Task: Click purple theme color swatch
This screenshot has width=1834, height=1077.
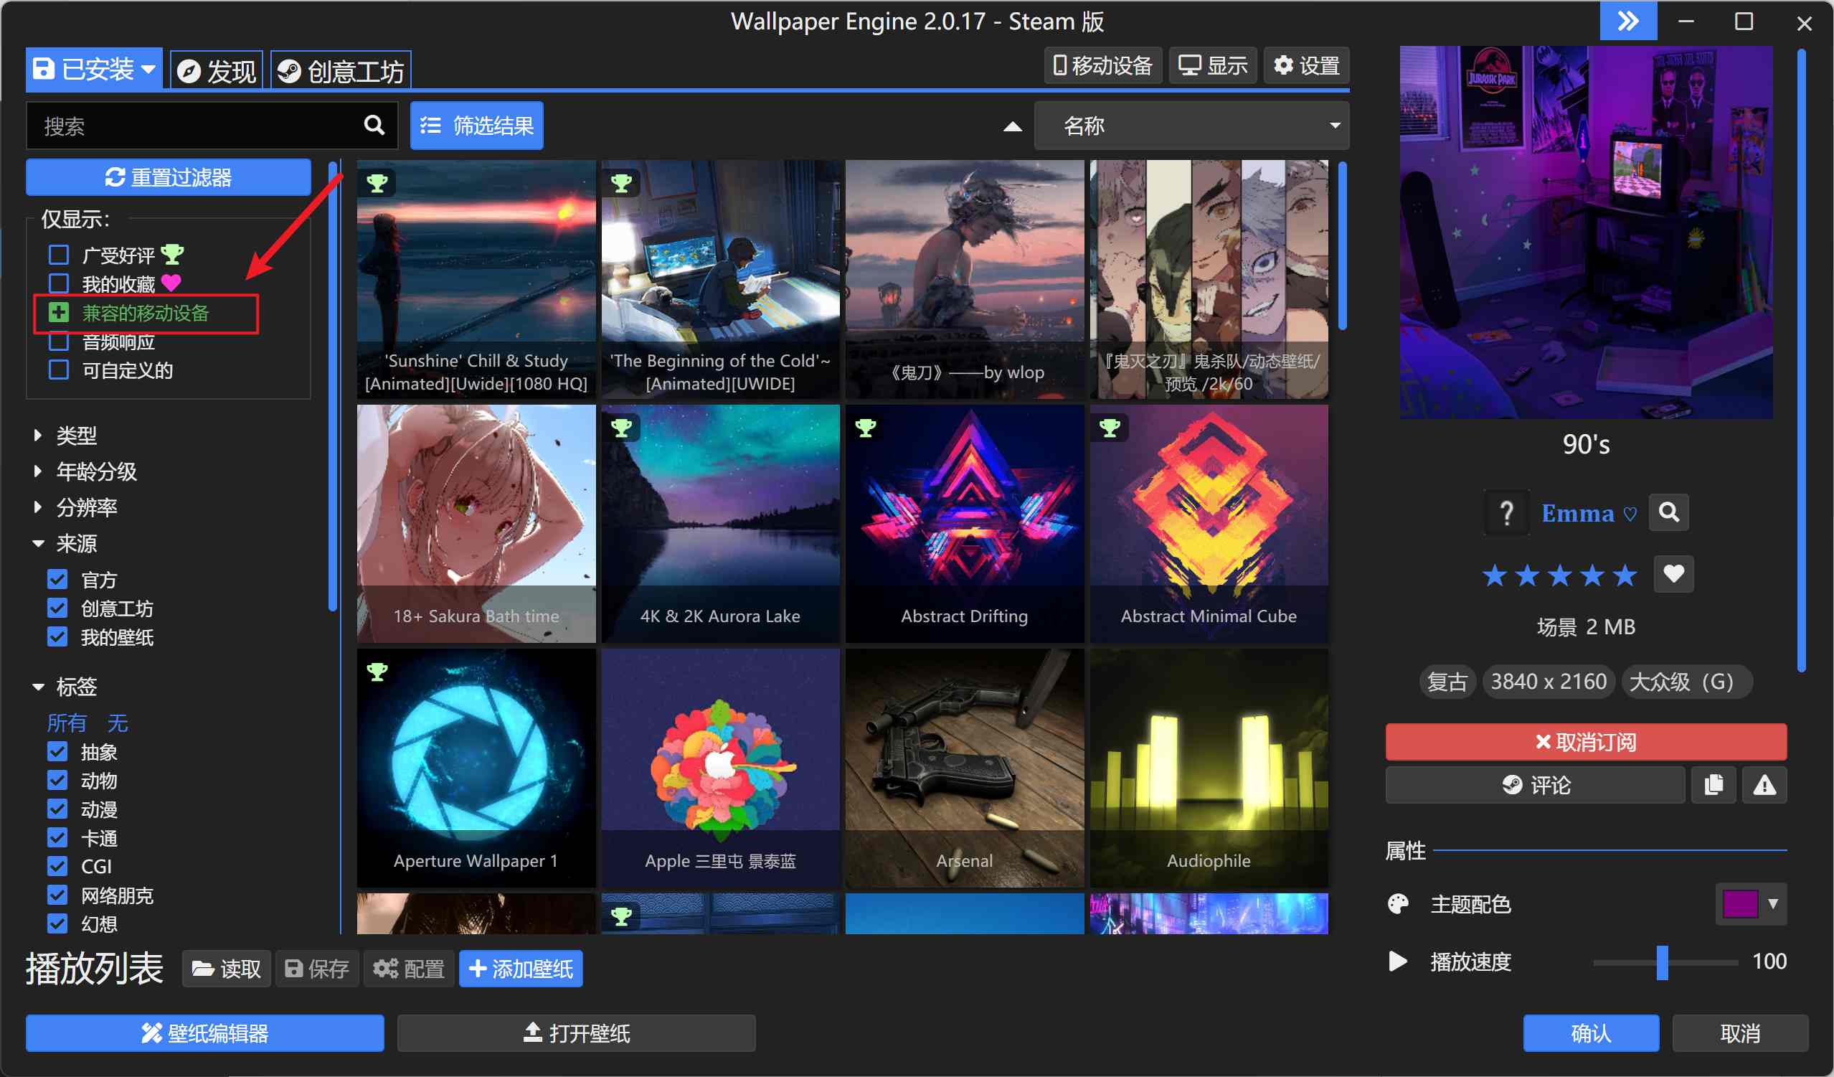Action: 1740,903
